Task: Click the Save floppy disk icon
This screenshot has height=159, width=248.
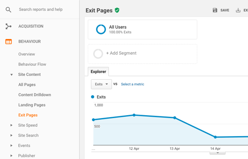Action: (x=215, y=10)
